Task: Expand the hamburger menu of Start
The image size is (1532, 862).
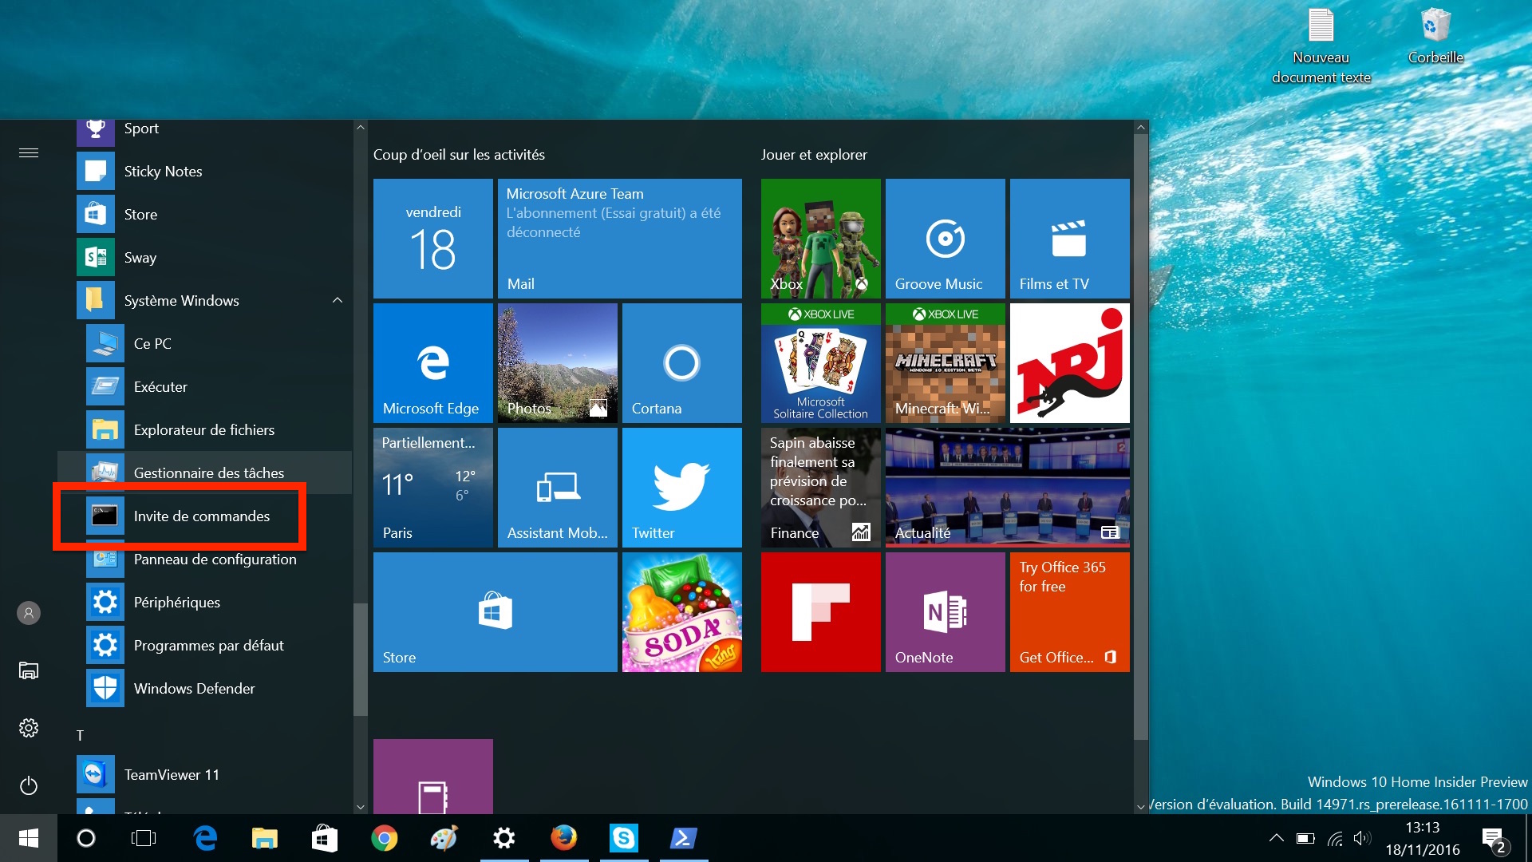Action: click(29, 152)
